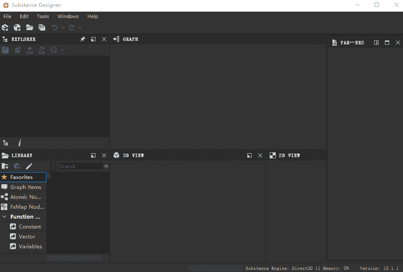Click the add folder icon in Library

coord(5,166)
